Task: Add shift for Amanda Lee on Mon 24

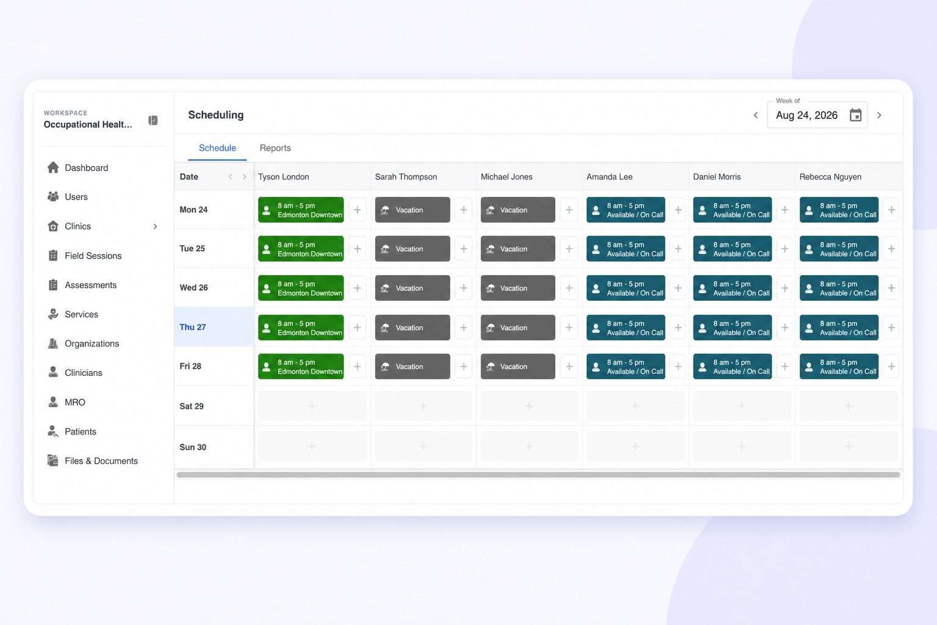Action: (x=678, y=209)
